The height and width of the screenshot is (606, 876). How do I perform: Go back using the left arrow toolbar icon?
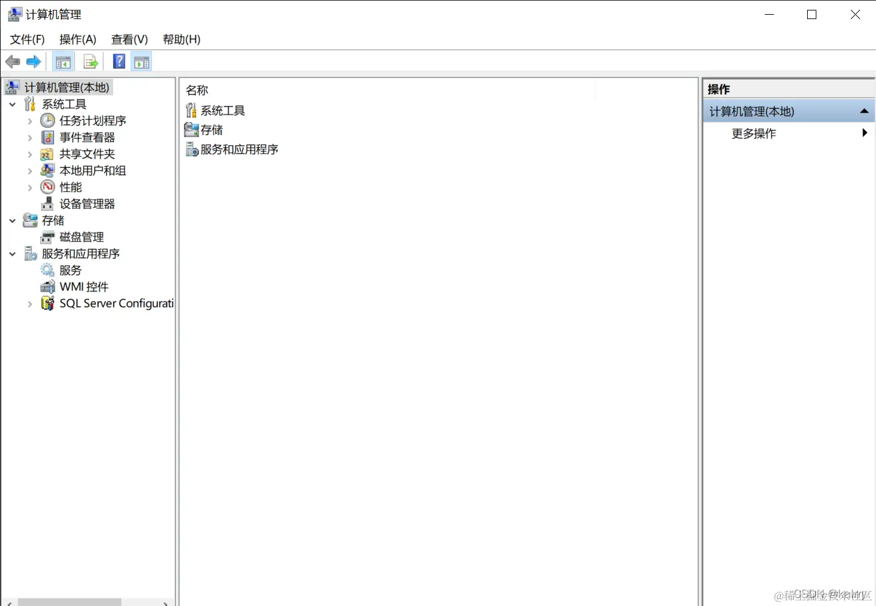coord(12,62)
